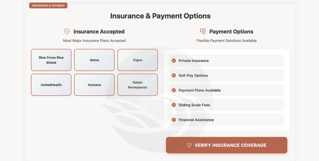Click the Financial Assistance list row
This screenshot has height=161, width=319.
pyautogui.click(x=227, y=120)
